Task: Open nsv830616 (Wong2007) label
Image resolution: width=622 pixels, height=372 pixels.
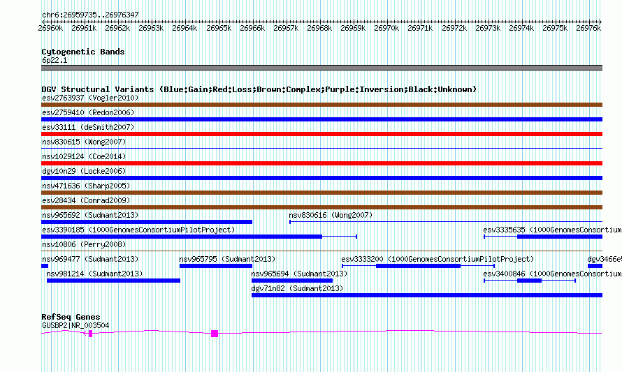Action: click(331, 215)
